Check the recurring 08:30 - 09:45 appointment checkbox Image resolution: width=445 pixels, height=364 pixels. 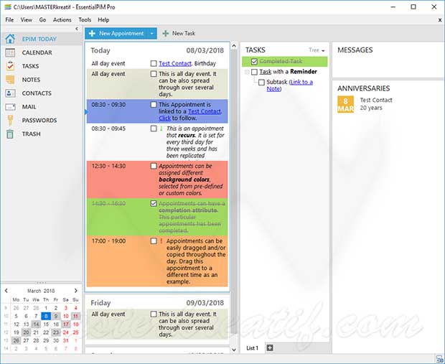tap(154, 129)
